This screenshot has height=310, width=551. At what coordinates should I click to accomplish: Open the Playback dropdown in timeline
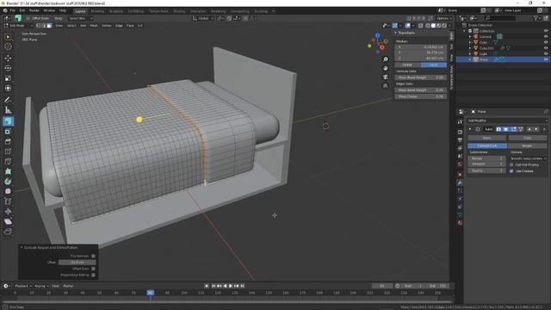tap(23, 286)
